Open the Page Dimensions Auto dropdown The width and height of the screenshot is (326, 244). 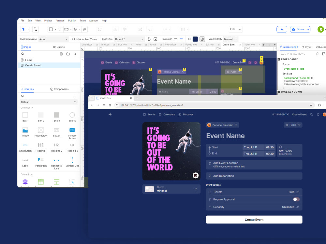53,39
